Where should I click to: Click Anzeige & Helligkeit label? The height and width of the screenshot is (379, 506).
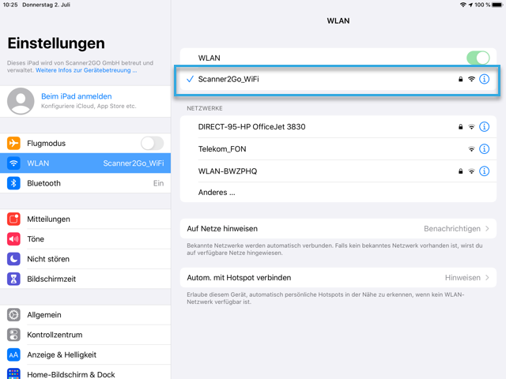point(62,355)
